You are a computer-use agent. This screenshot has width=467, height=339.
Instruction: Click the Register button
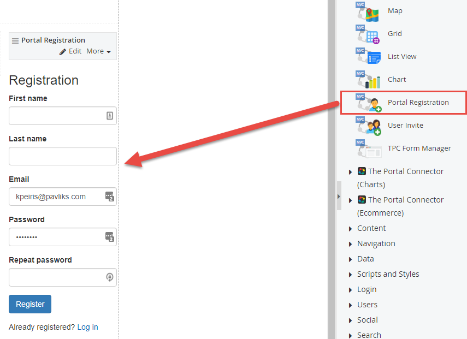point(30,304)
